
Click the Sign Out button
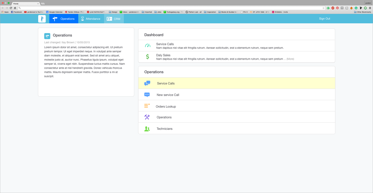(x=324, y=18)
